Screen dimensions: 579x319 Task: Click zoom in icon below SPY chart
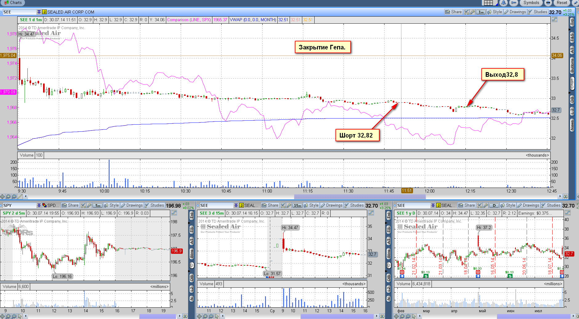[x=8, y=316]
